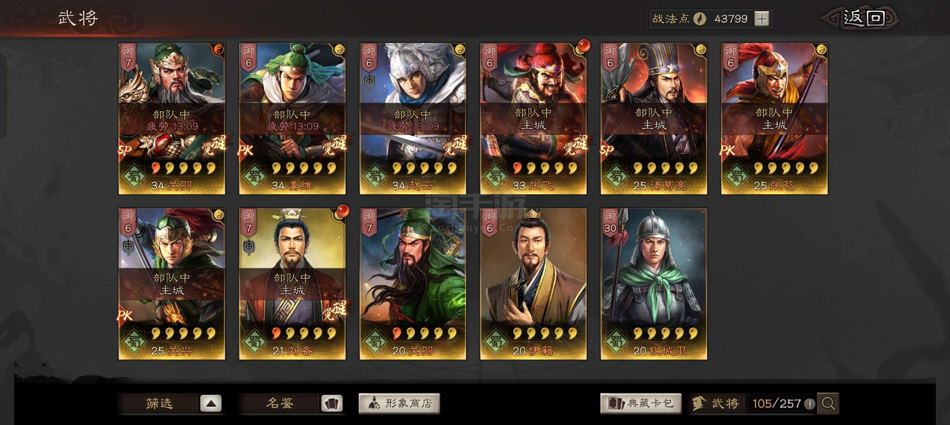
Task: Click the plus icon beside 战法点
Action: point(762,19)
